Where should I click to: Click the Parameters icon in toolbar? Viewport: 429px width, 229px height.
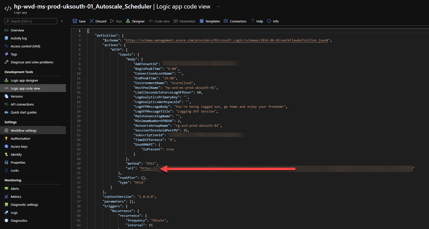coord(176,21)
